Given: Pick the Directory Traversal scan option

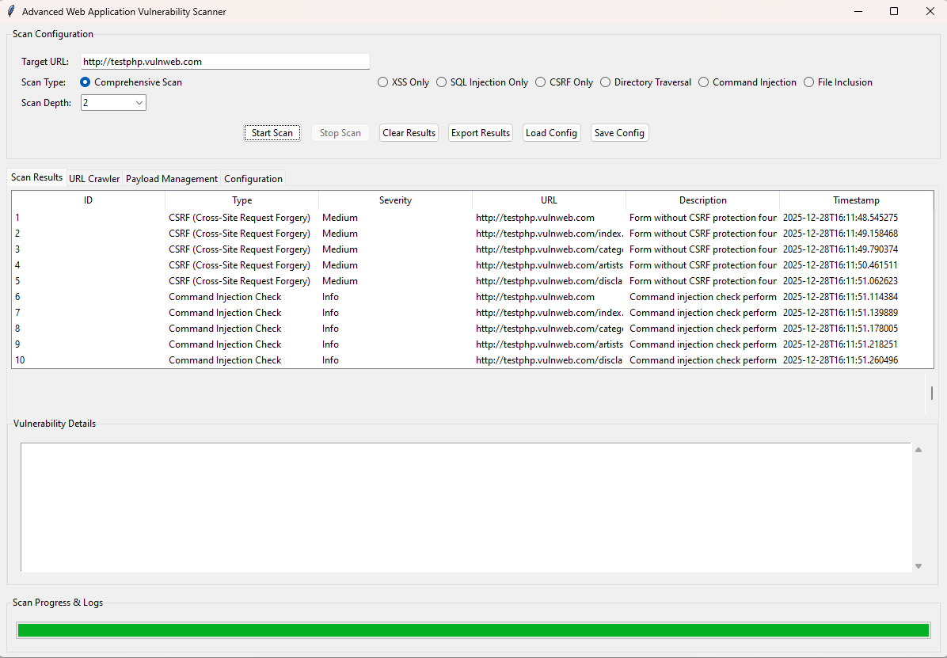Looking at the screenshot, I should click(606, 82).
